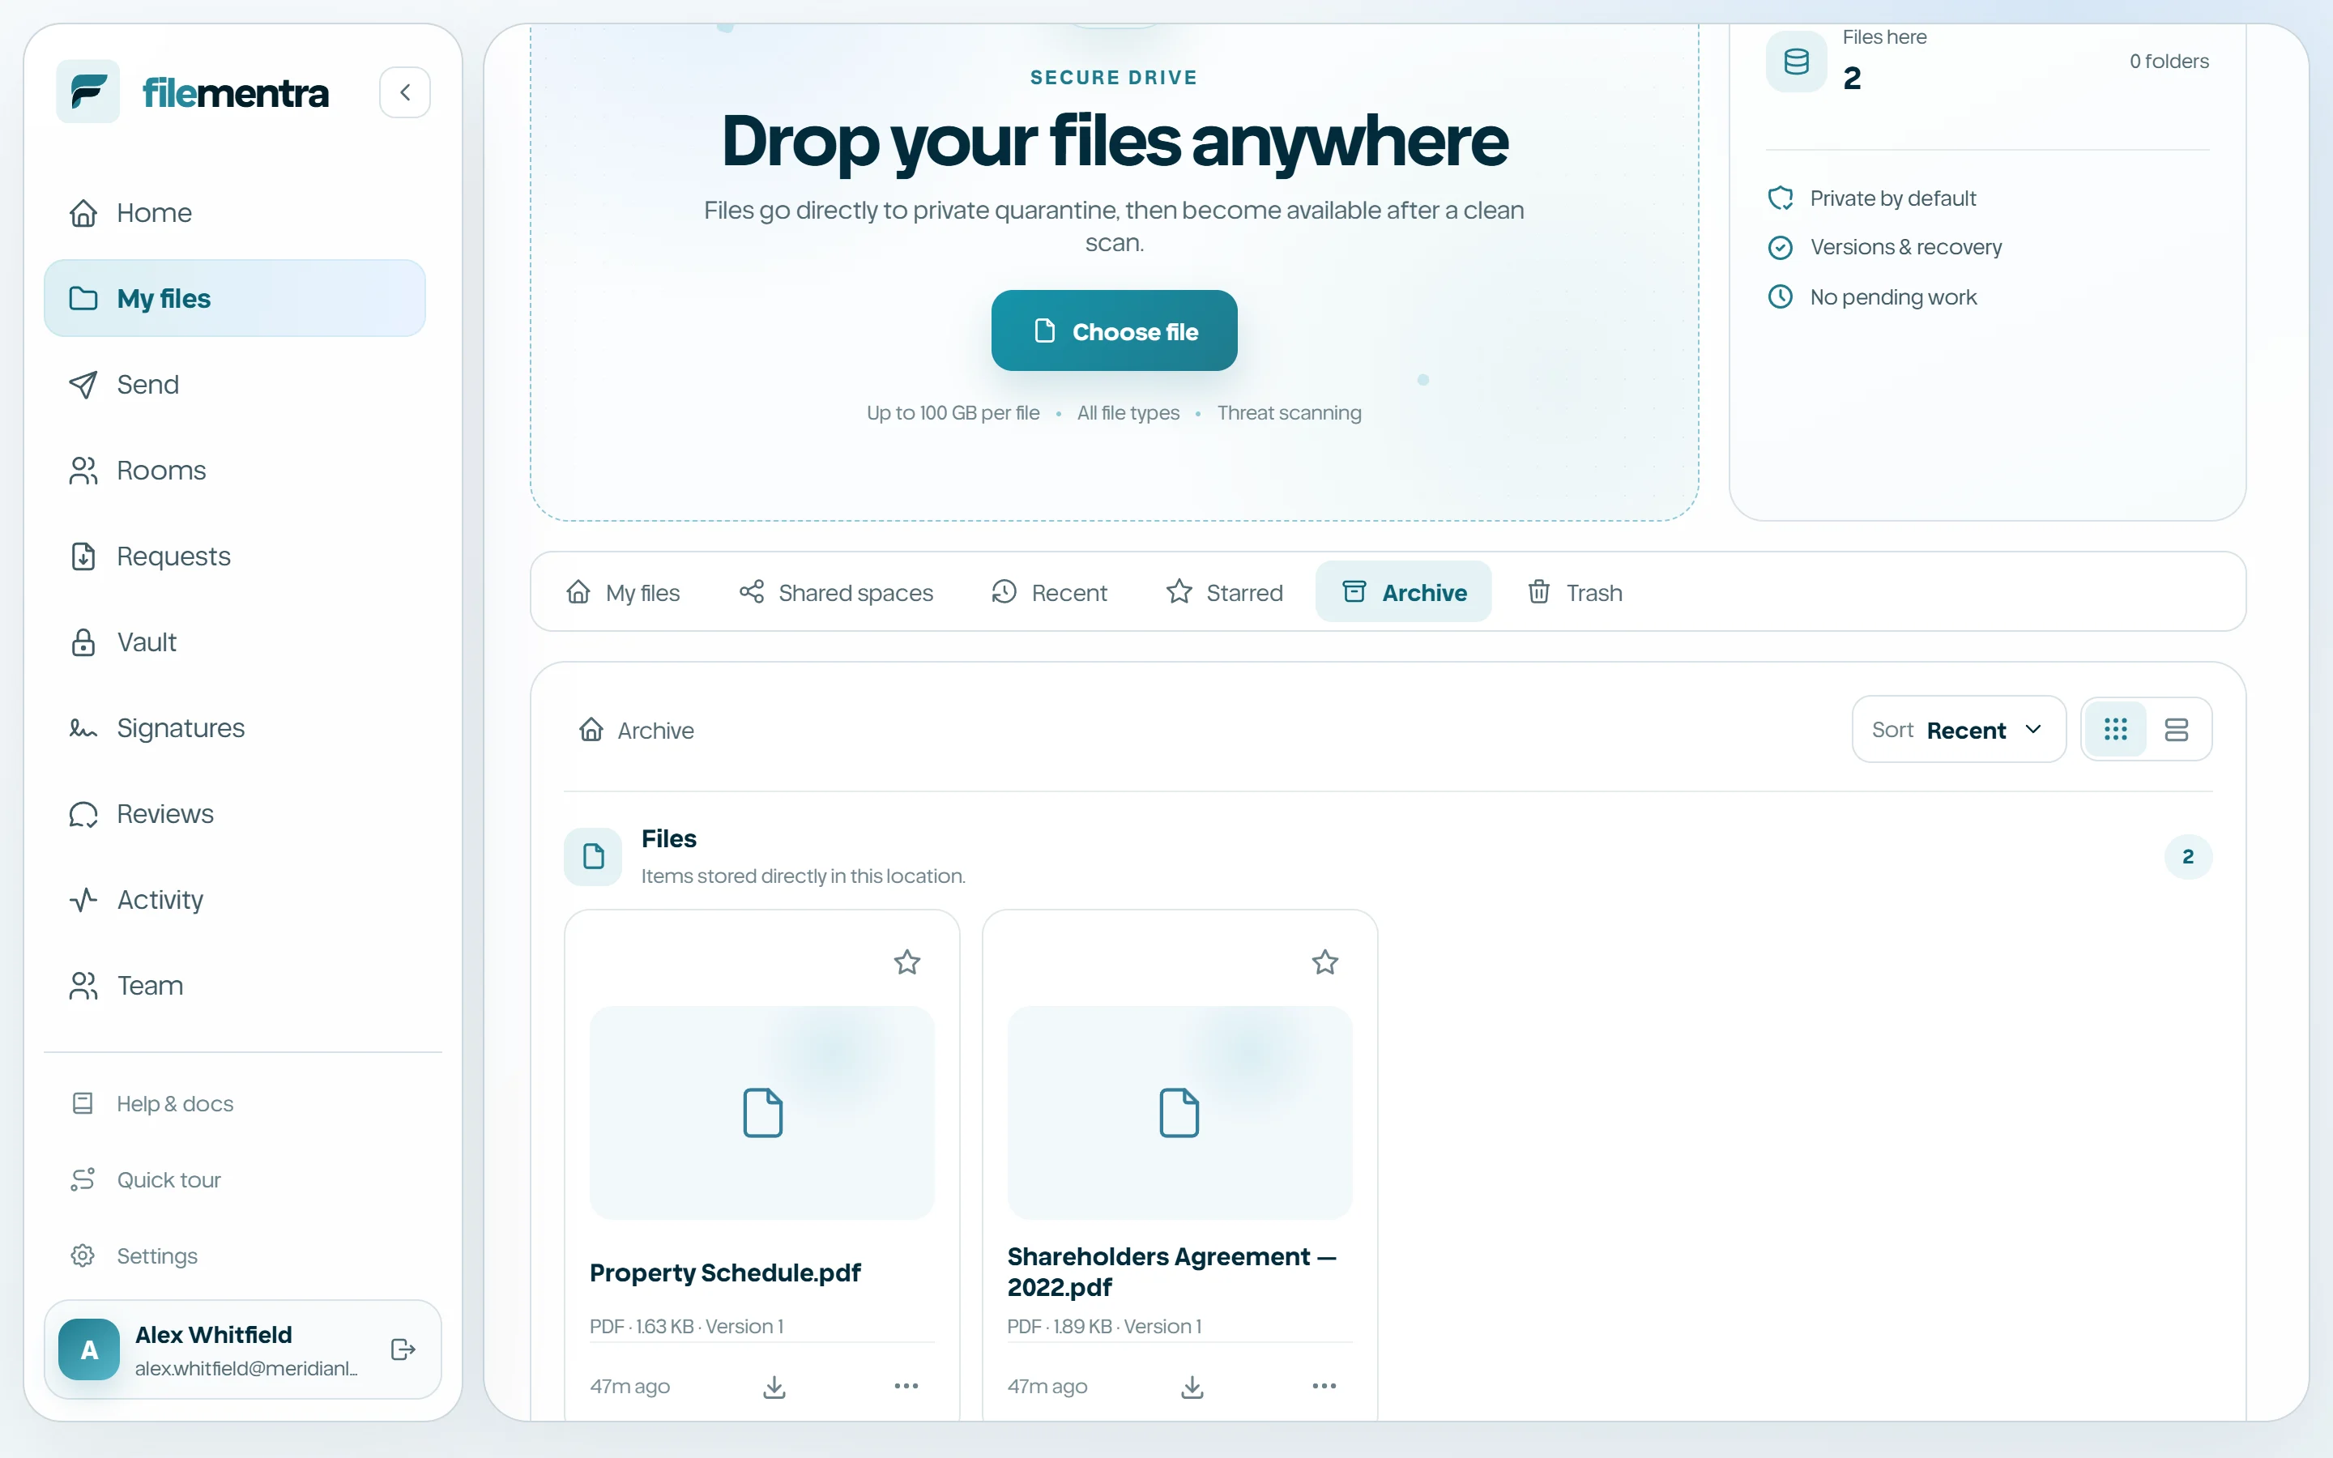This screenshot has height=1458, width=2333.
Task: Switch to the Starred tab
Action: [1224, 592]
